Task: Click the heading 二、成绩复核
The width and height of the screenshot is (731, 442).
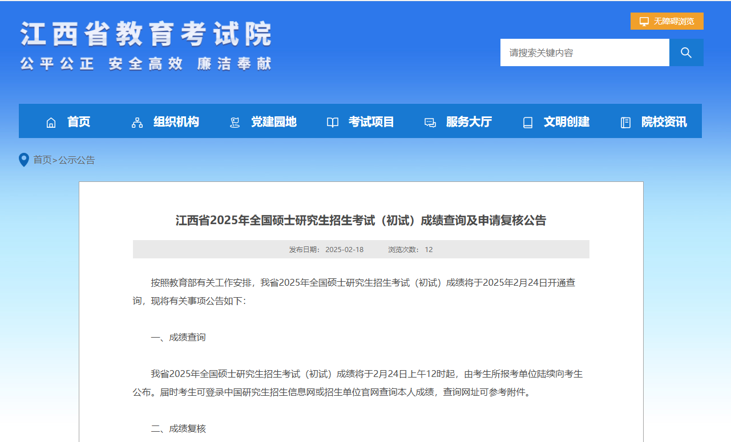Action: (x=178, y=428)
